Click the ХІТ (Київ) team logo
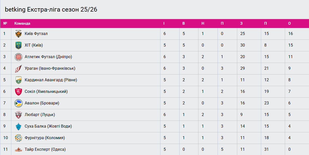Viewport: 309px width, 155px height. pyautogui.click(x=18, y=45)
